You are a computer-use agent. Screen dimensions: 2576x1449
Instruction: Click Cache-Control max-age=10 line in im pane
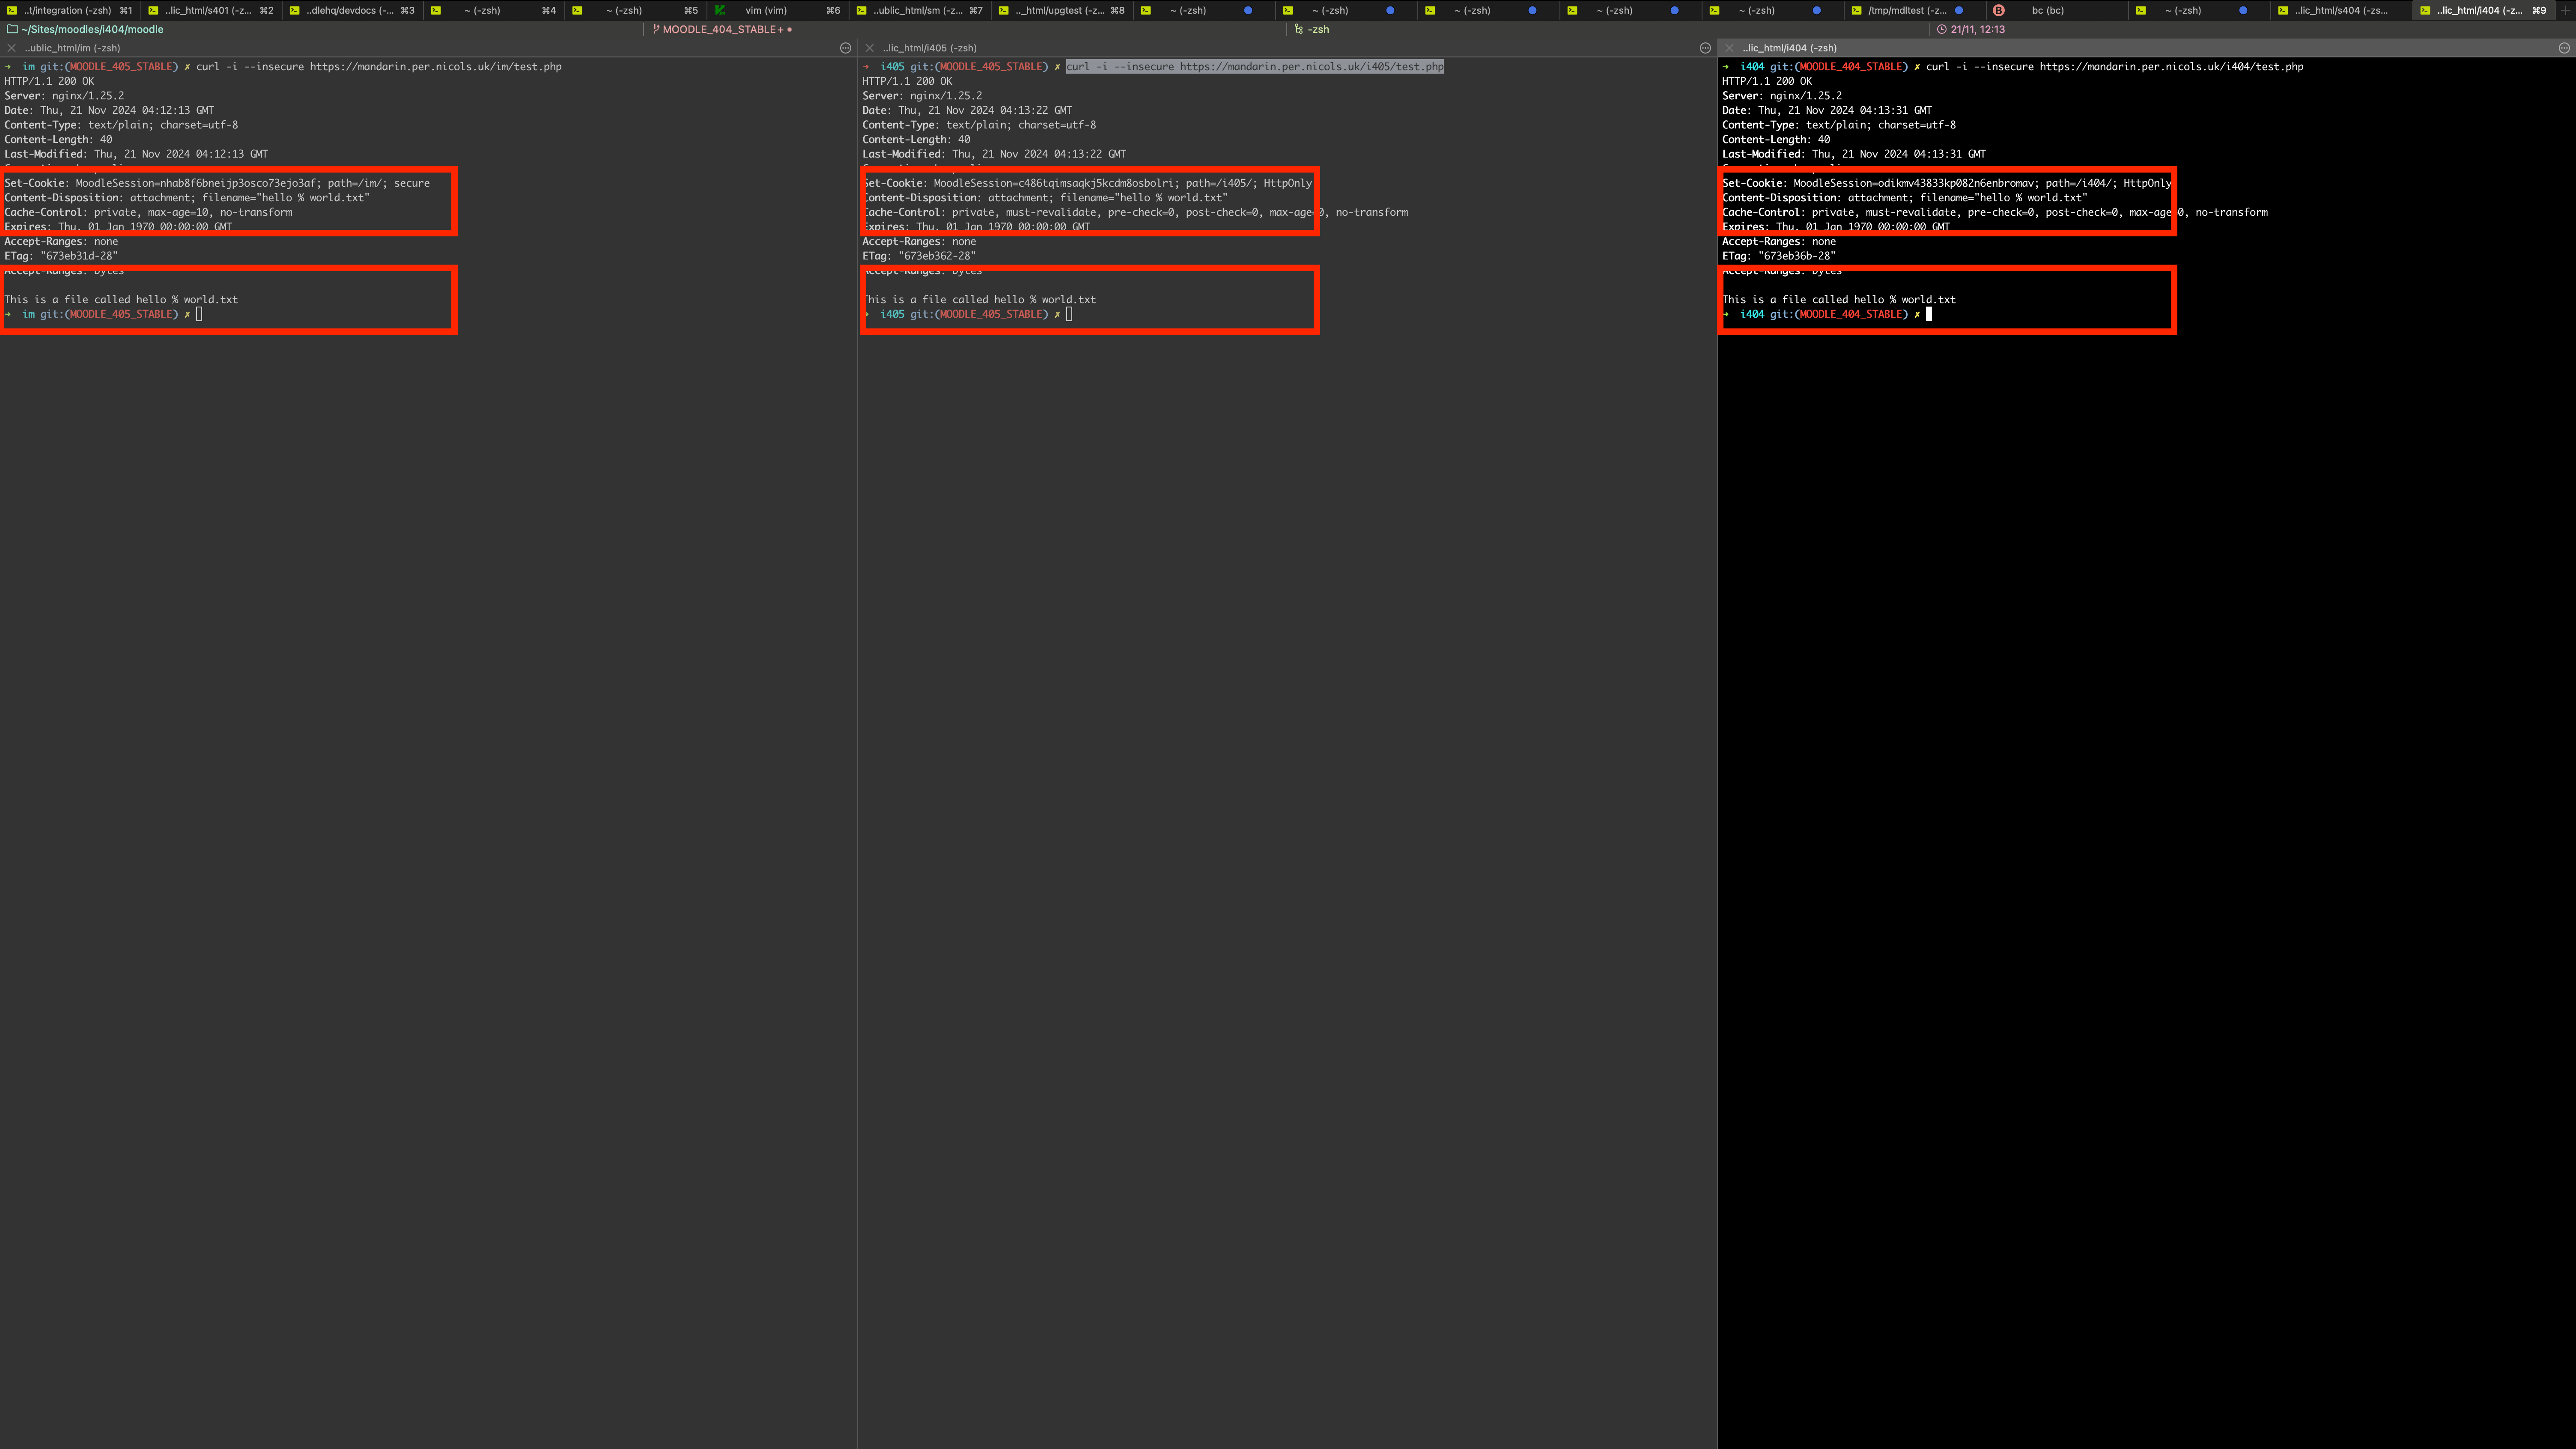(148, 212)
